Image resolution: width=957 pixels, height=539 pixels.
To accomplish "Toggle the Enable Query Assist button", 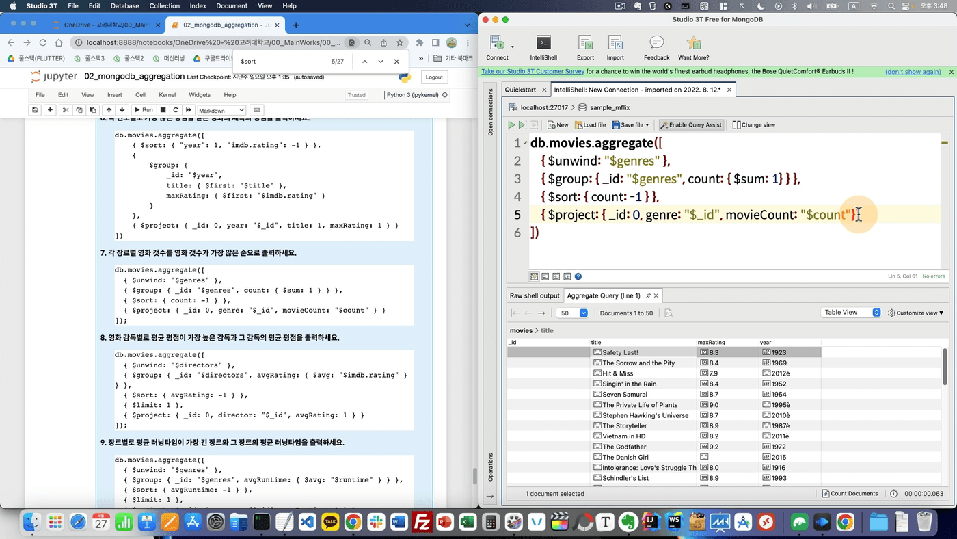I will 691,125.
